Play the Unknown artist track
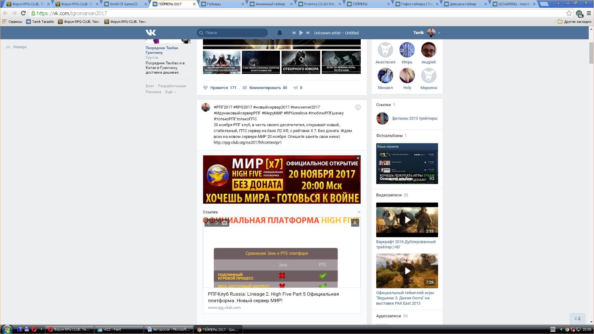 point(301,33)
